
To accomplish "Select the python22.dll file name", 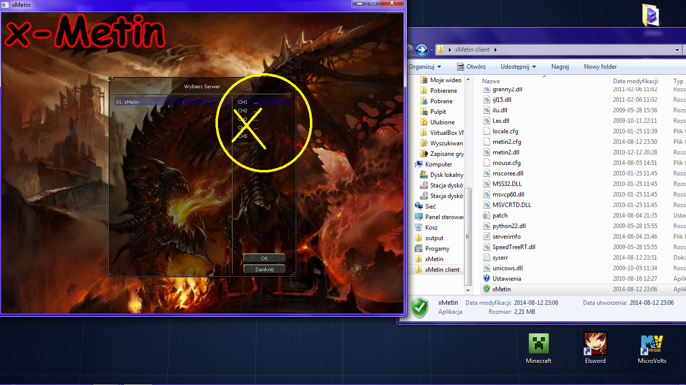I will point(509,226).
